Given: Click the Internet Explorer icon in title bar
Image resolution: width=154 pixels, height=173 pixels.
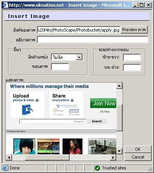Looking at the screenshot, I should [5, 5].
